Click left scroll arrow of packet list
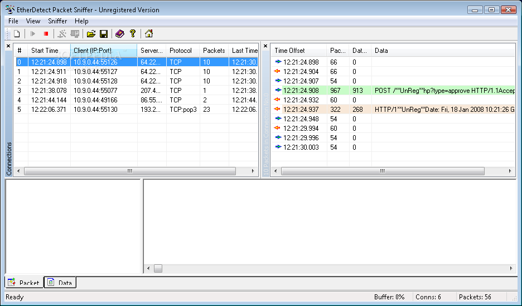The width and height of the screenshot is (522, 306). click(275, 171)
